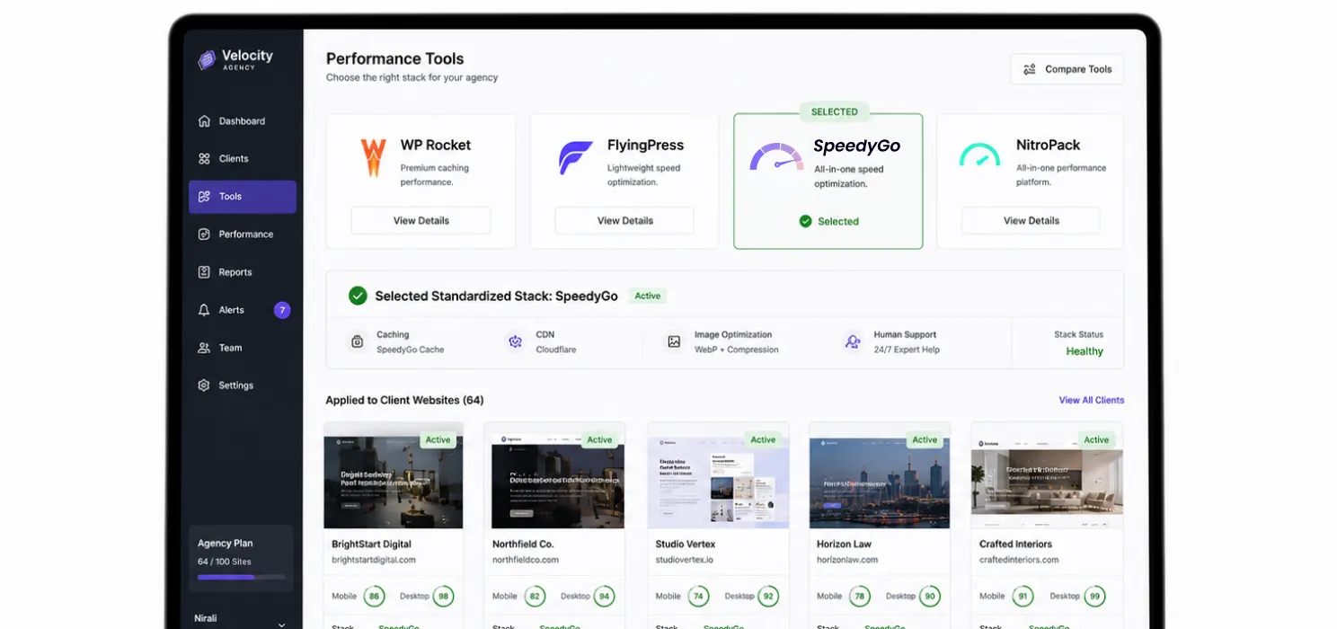
Task: Click the craftedinteriors.com domain text
Action: 1019,560
